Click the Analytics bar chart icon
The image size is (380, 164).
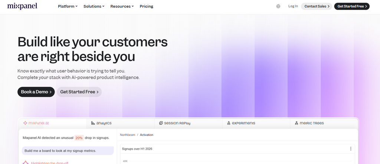click(93, 123)
